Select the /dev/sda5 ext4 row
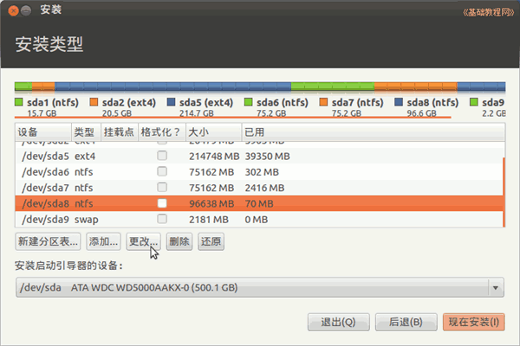 [259, 156]
